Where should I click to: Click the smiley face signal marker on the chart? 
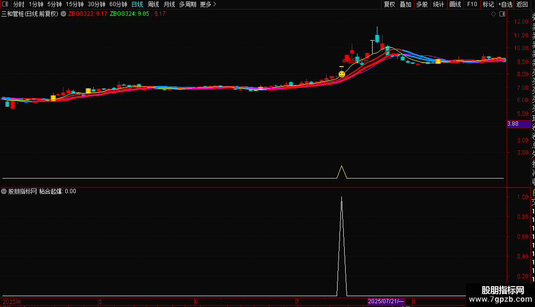[x=341, y=74]
